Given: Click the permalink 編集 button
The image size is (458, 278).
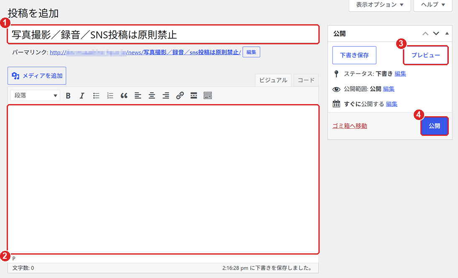Looking at the screenshot, I should click(251, 52).
